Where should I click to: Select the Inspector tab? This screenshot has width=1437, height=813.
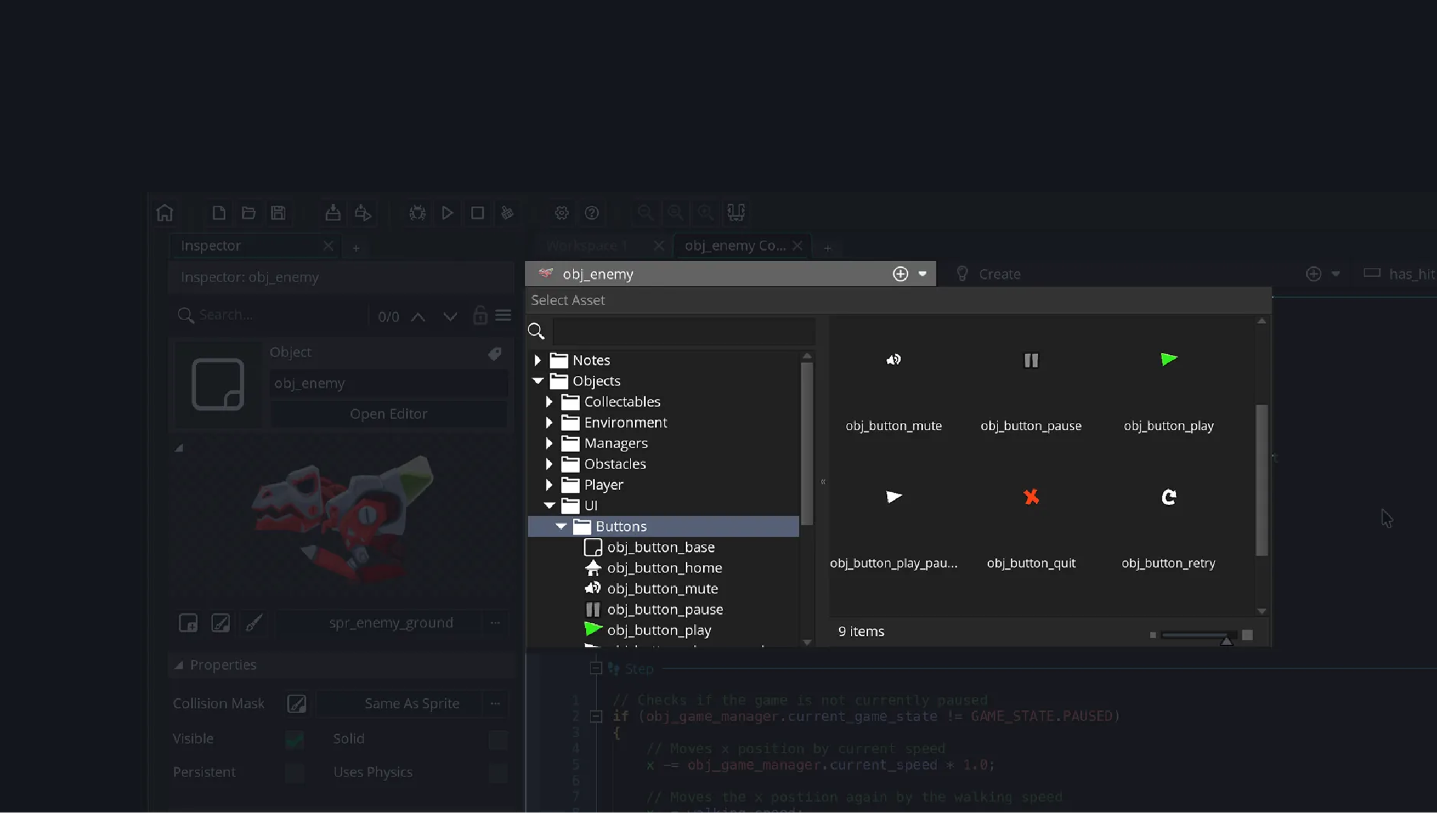[211, 246]
